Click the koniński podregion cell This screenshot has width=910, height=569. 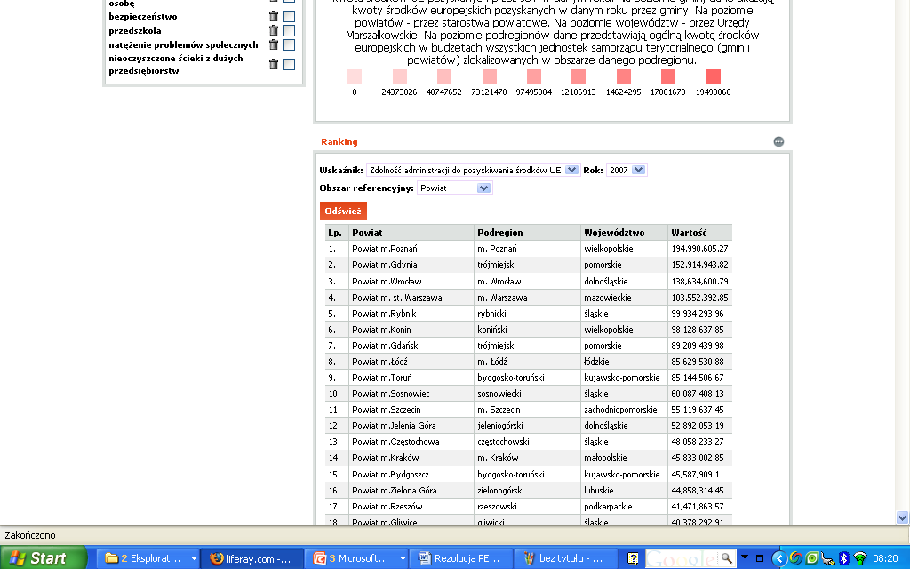tap(491, 329)
